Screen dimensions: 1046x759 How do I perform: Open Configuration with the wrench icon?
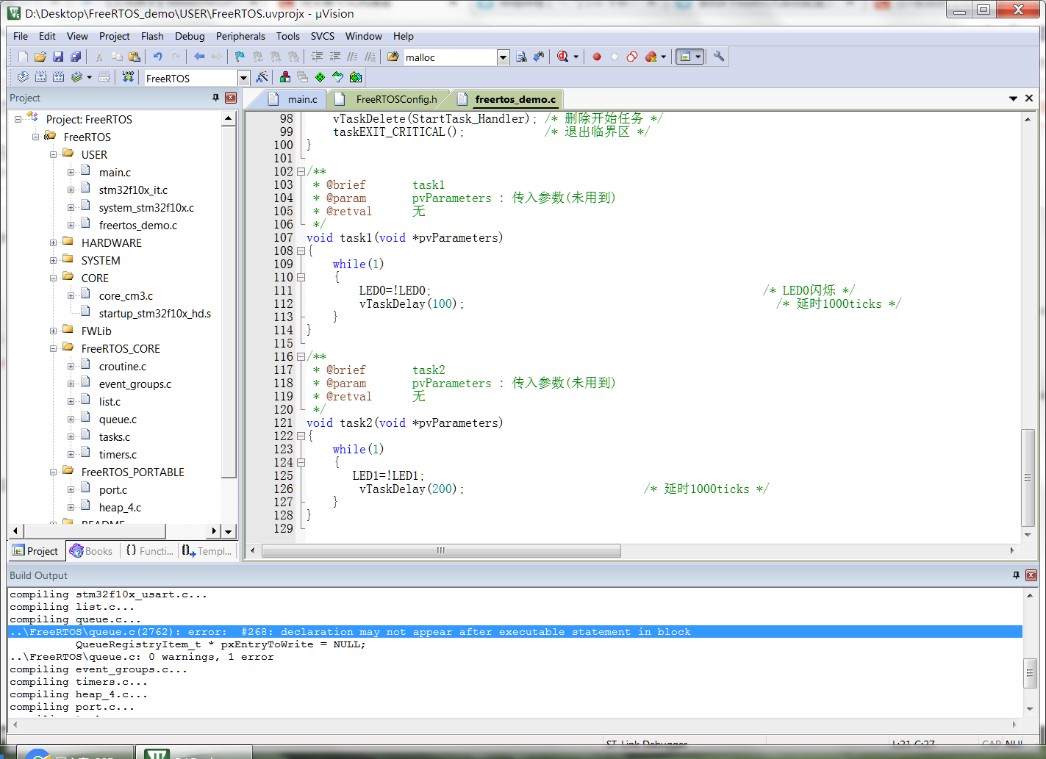(x=719, y=57)
